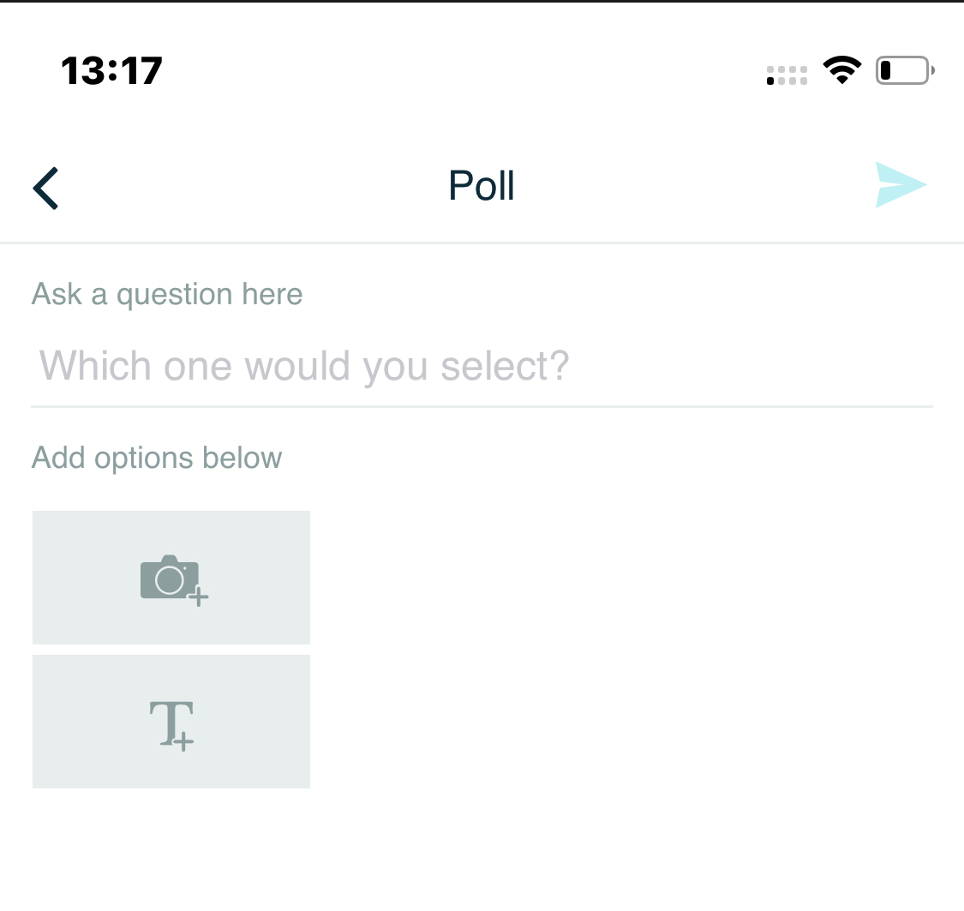This screenshot has width=964, height=911.
Task: Focus the 'Which one would you select?' field
Action: click(x=480, y=366)
